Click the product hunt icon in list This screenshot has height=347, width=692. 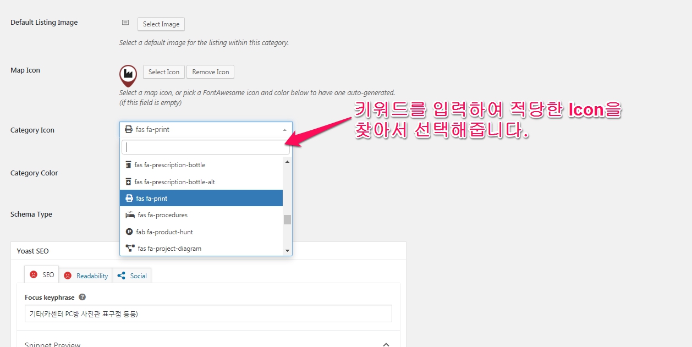129,232
